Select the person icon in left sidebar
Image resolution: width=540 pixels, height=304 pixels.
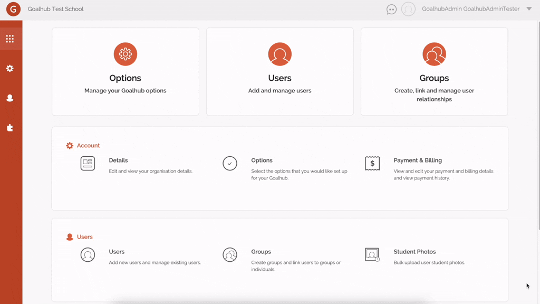pyautogui.click(x=11, y=98)
